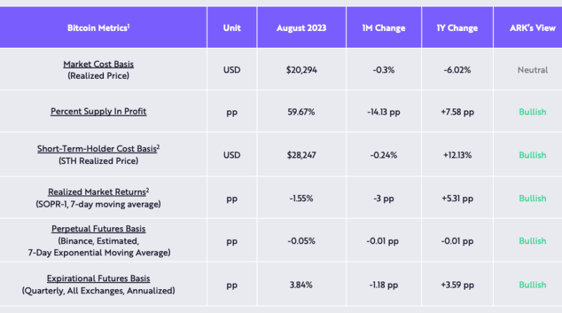Open the Percent Supply In Profit link
The height and width of the screenshot is (313, 562).
coord(98,111)
